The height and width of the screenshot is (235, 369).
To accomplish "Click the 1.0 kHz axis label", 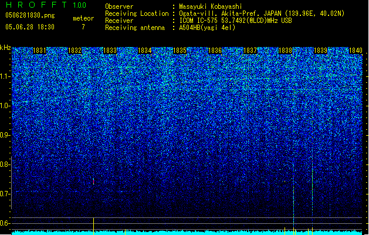I will tap(5, 106).
